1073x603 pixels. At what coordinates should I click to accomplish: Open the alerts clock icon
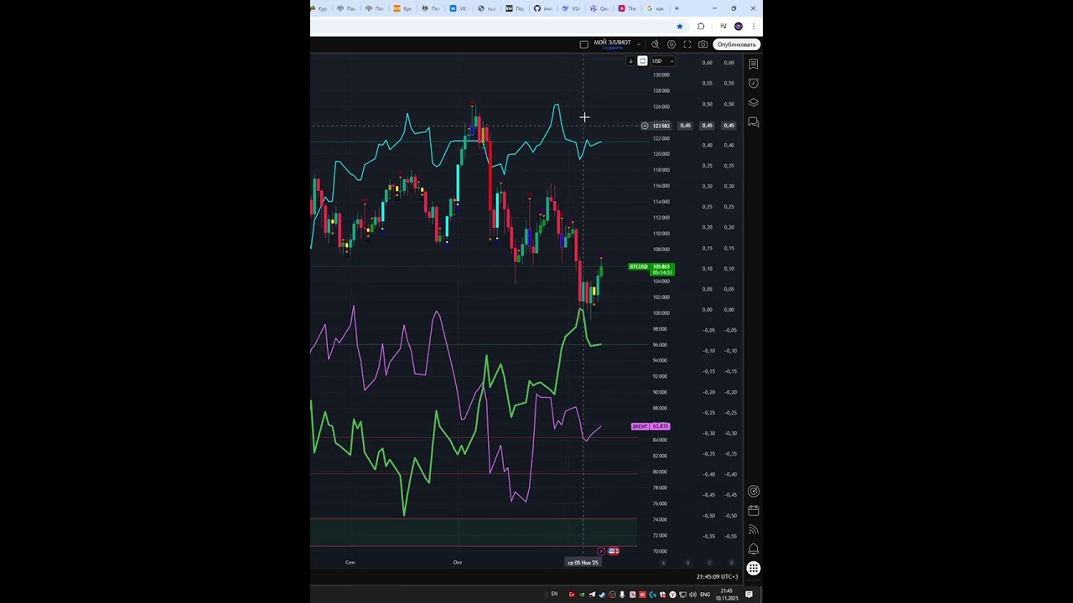pos(754,83)
